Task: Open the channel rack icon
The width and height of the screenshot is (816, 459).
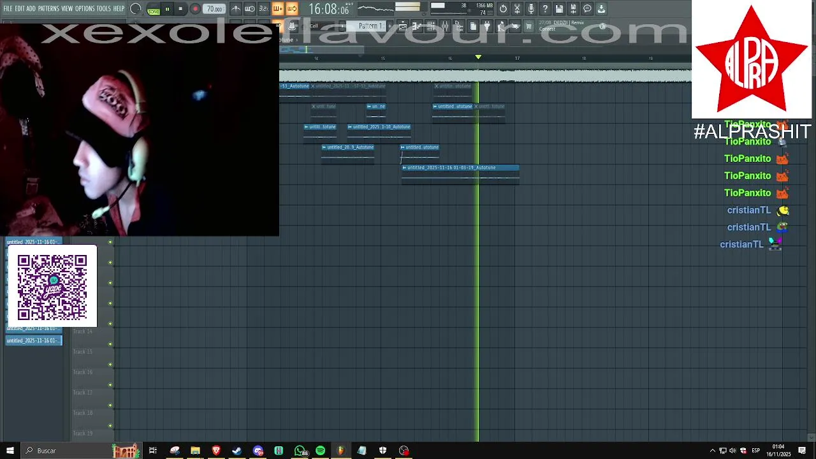Action: pos(431,26)
